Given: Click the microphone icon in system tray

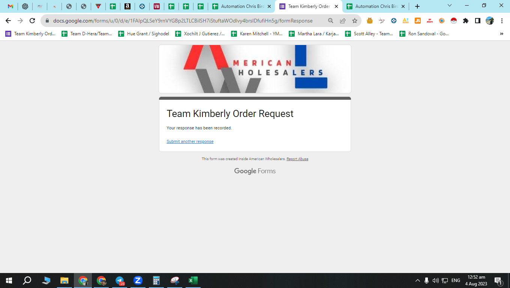Looking at the screenshot, I should click(426, 280).
